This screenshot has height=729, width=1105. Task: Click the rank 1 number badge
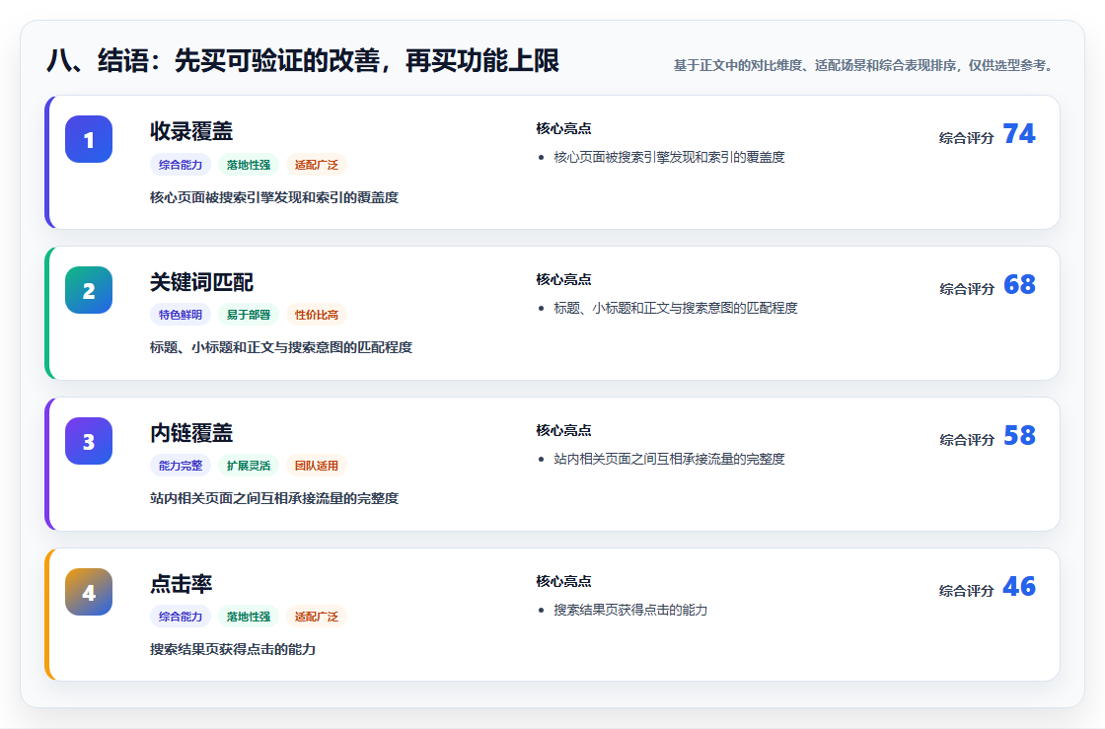coord(89,139)
